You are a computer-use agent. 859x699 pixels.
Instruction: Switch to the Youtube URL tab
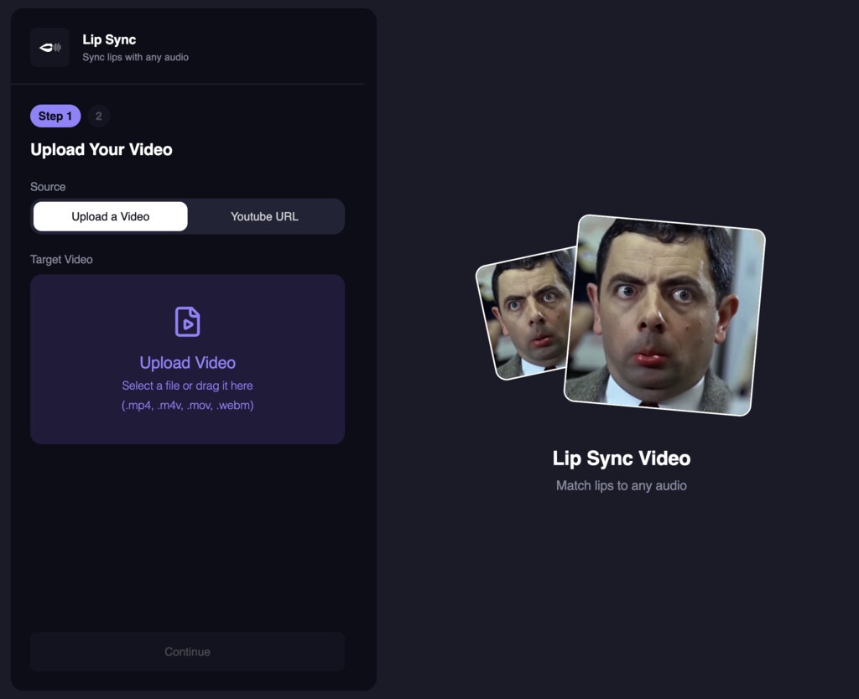[x=265, y=216]
